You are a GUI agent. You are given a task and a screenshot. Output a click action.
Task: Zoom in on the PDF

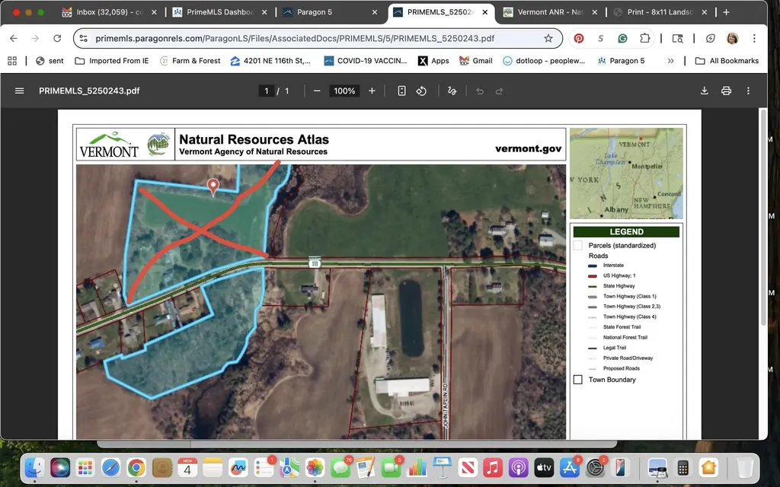coord(372,91)
